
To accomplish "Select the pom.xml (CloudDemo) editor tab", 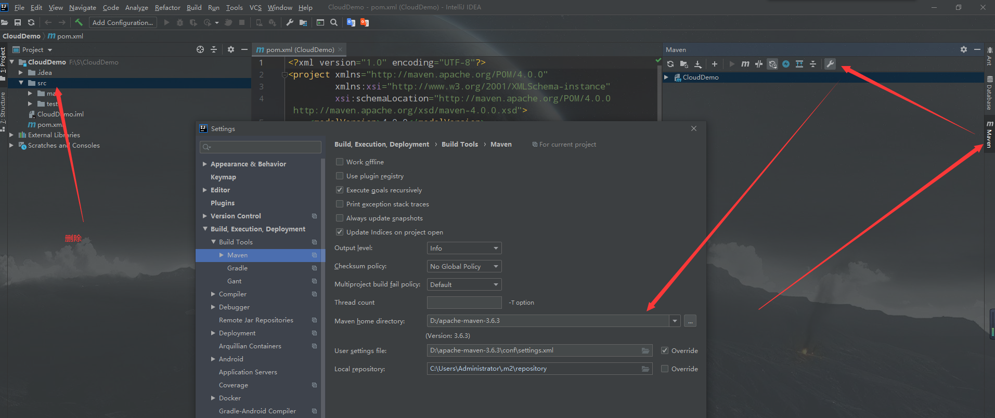I will 300,49.
